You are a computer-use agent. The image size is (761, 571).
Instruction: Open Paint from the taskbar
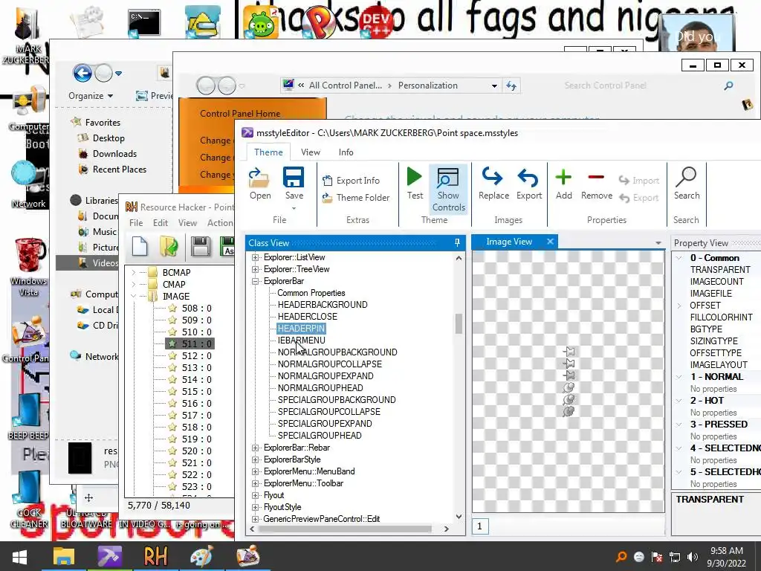tap(201, 557)
